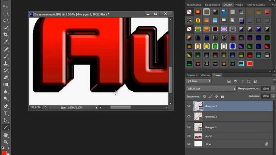Image resolution: width=276 pixels, height=155 pixels.
Task: Select the Rectangular Marquee tool
Action: 6,13
